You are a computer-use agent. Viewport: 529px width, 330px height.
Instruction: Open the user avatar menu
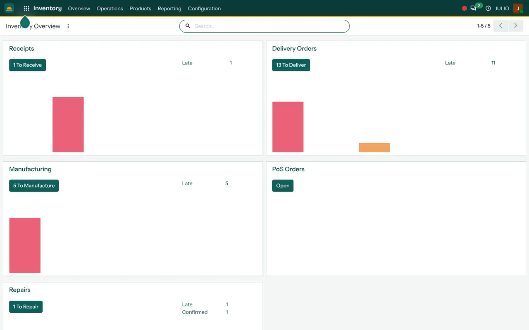pyautogui.click(x=518, y=8)
